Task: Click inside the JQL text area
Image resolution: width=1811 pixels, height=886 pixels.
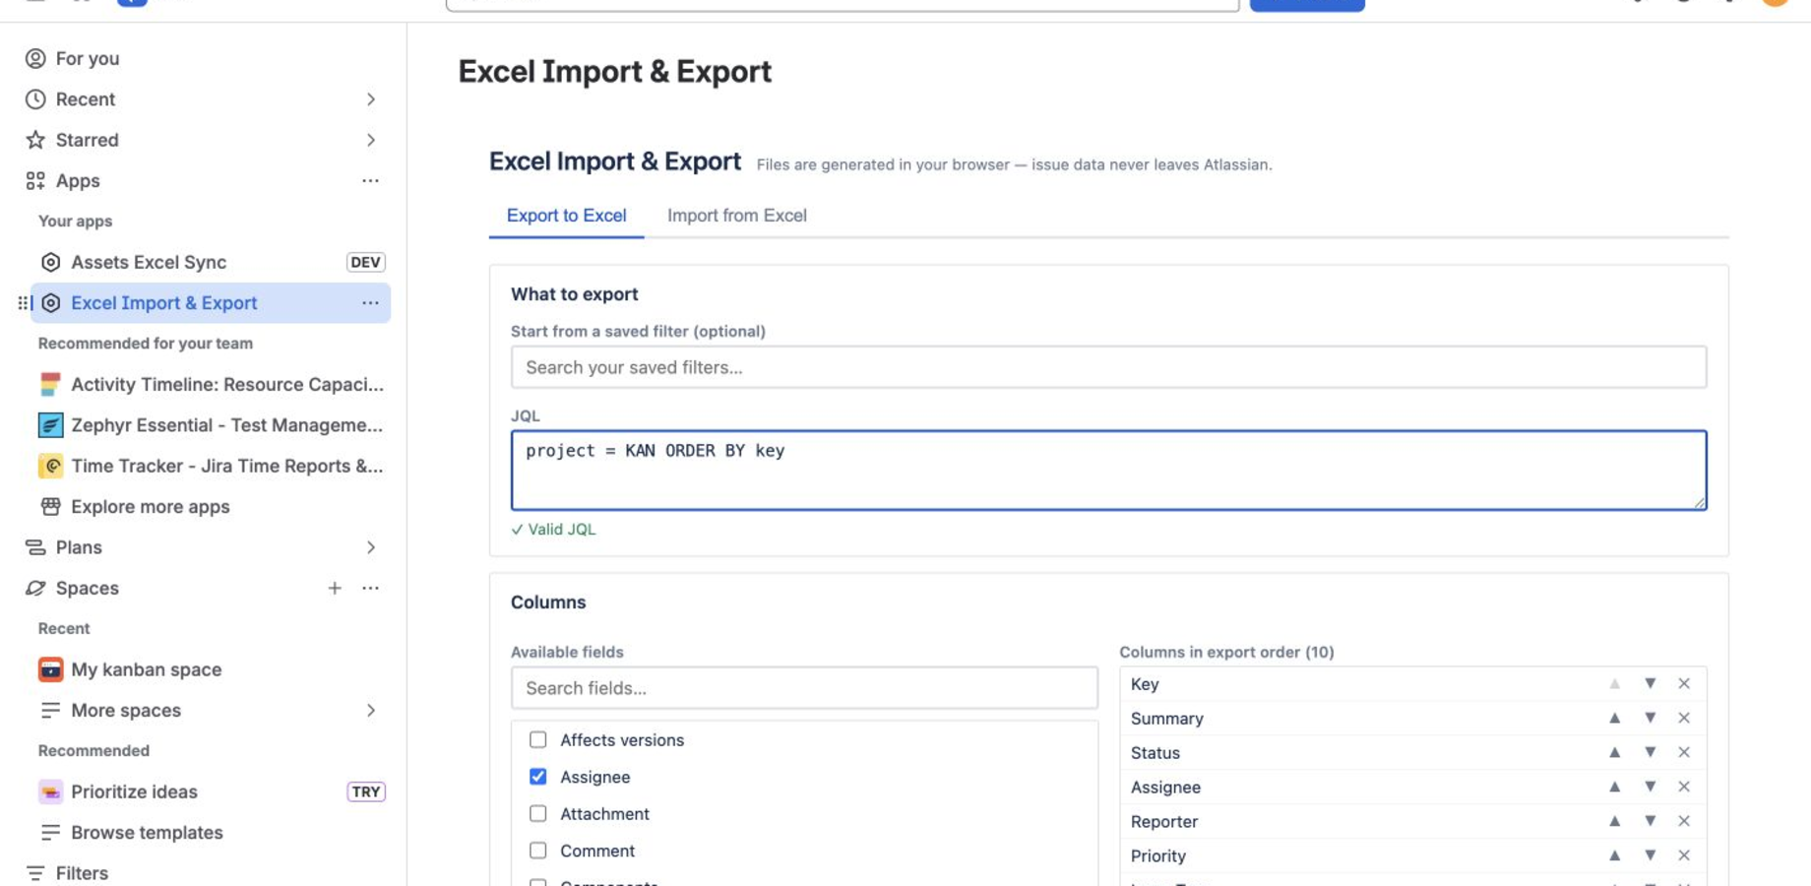Action: 1108,471
